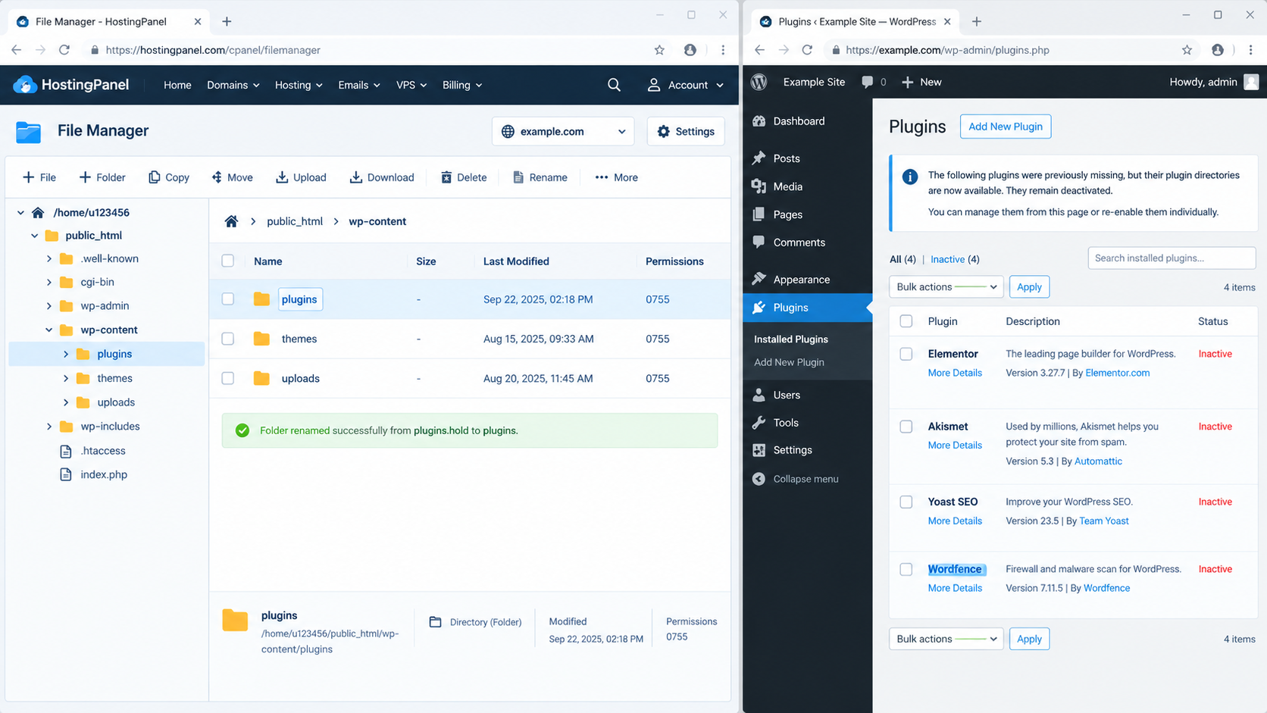The image size is (1267, 713).
Task: Open the top Bulk actions dropdown
Action: click(x=946, y=286)
